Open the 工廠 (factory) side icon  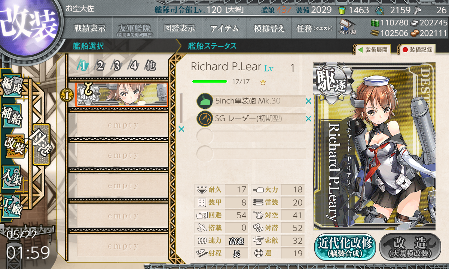[x=12, y=206]
